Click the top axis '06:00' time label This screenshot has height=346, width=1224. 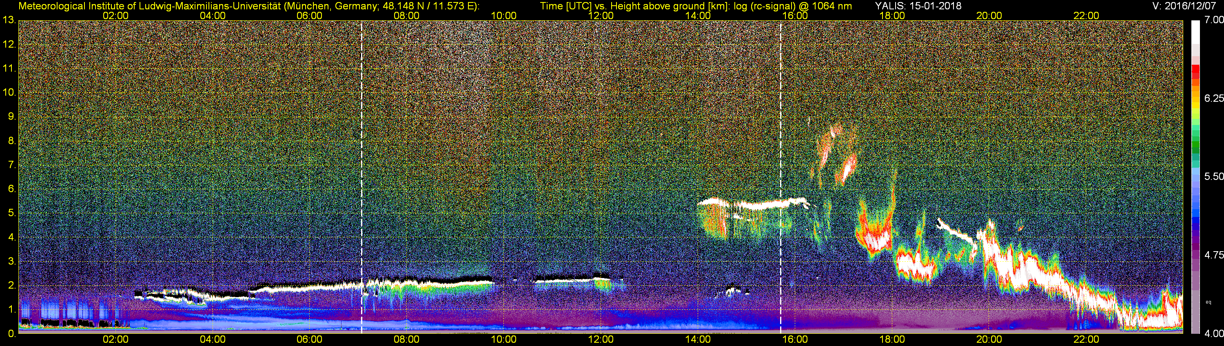[309, 15]
